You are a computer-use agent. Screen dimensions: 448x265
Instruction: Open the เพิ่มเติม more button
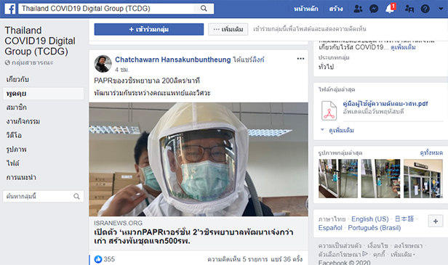point(228,29)
